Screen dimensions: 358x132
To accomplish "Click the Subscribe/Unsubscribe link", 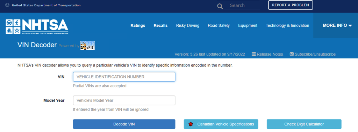I will [315, 55].
